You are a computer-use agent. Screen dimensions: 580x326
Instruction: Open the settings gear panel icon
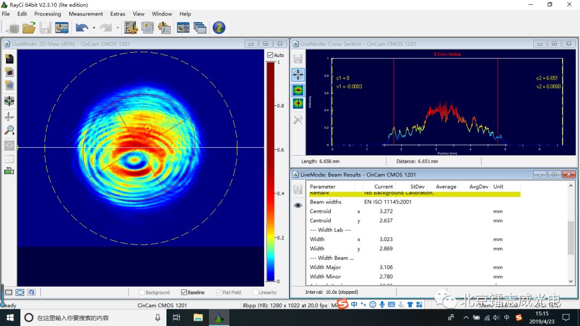click(x=130, y=28)
